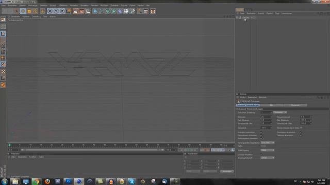Image resolution: width=330 pixels, height=185 pixels.
Task: Switch to Struktur tab in object manager
Action: (248, 10)
